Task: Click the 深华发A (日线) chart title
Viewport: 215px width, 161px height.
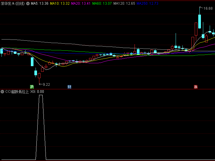Action: [x=13, y=4]
